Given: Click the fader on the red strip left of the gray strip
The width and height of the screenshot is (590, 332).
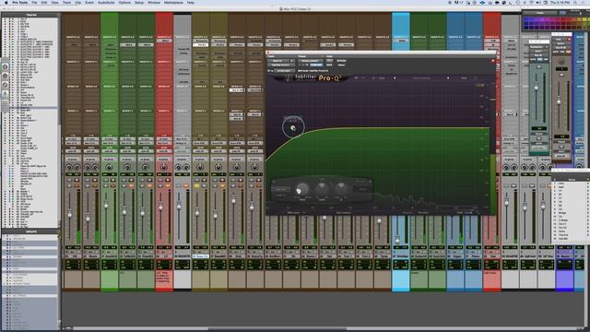Looking at the screenshot, I should (160, 207).
